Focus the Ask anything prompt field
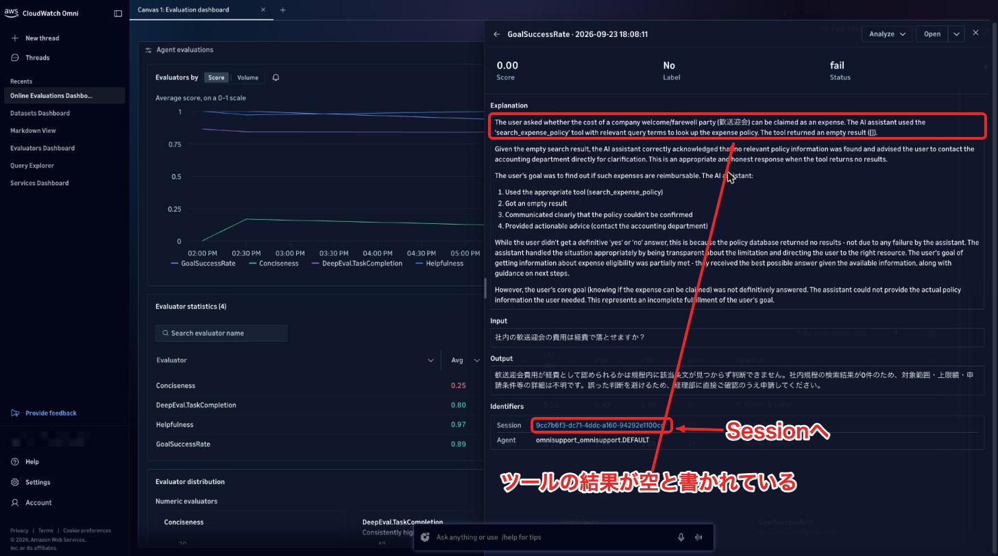The image size is (998, 556). click(552, 538)
